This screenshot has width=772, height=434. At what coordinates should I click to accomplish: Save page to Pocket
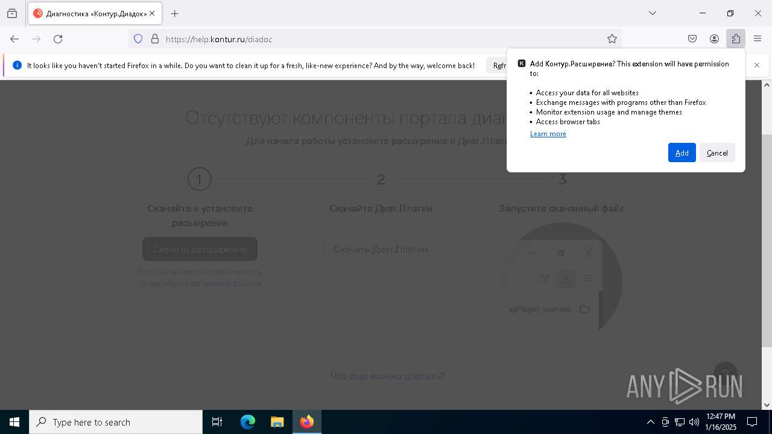pos(692,39)
